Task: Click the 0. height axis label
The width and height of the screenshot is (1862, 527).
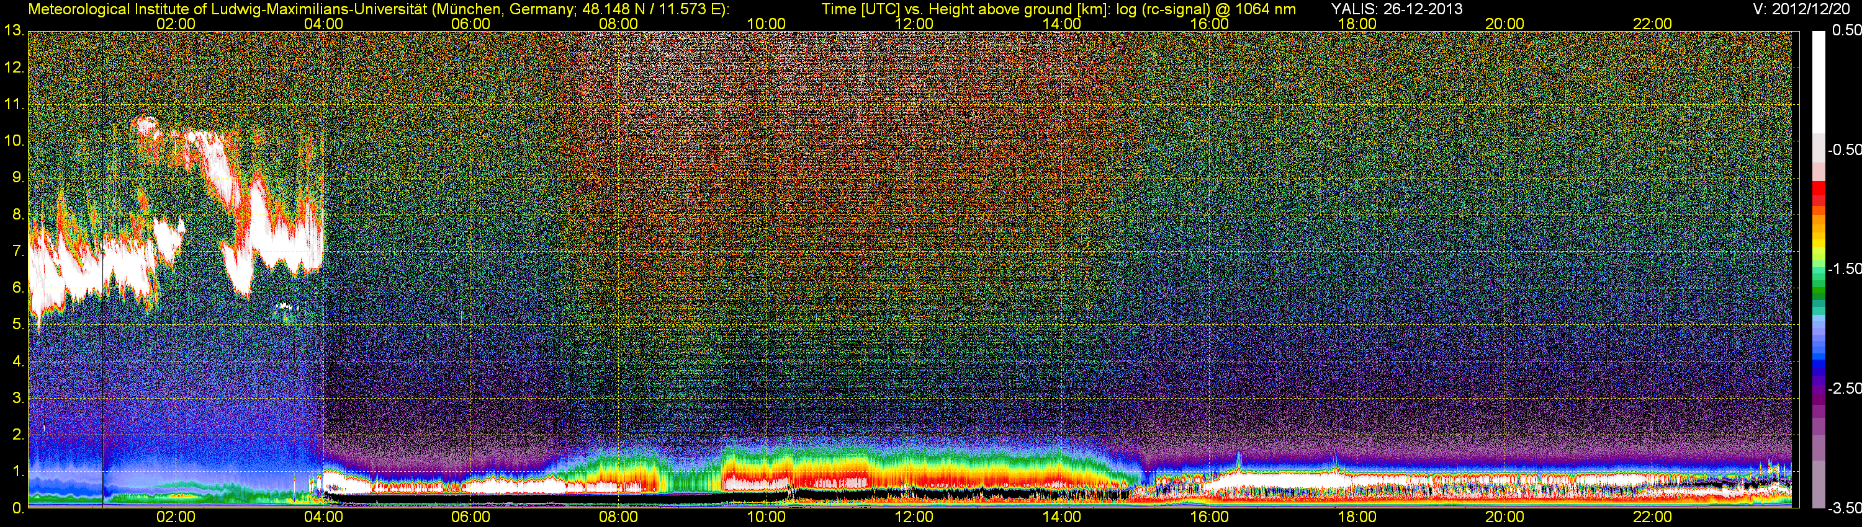Action: [x=18, y=508]
